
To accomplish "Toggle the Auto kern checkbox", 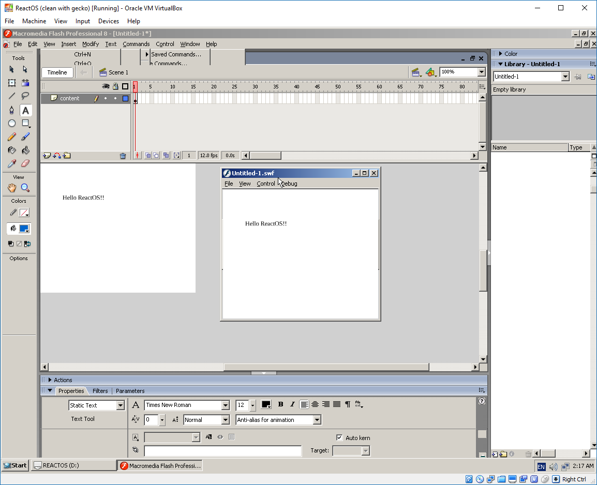I will [339, 438].
